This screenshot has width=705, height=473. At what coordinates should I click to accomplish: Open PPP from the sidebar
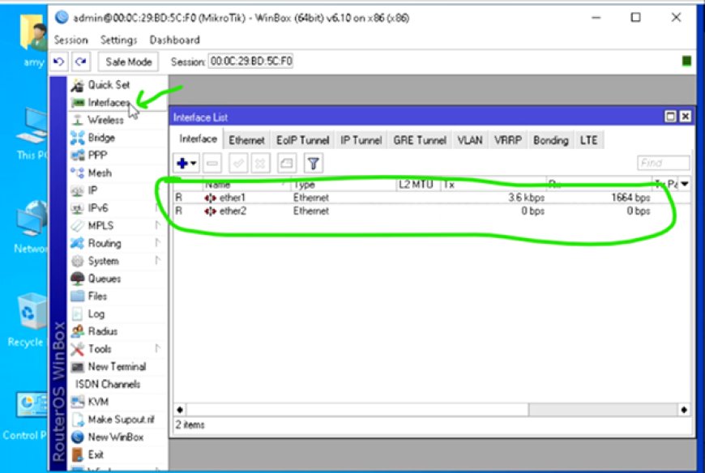(x=97, y=155)
